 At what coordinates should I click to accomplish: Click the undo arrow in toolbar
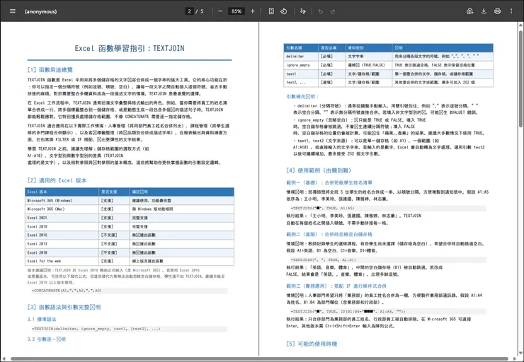coord(321,11)
